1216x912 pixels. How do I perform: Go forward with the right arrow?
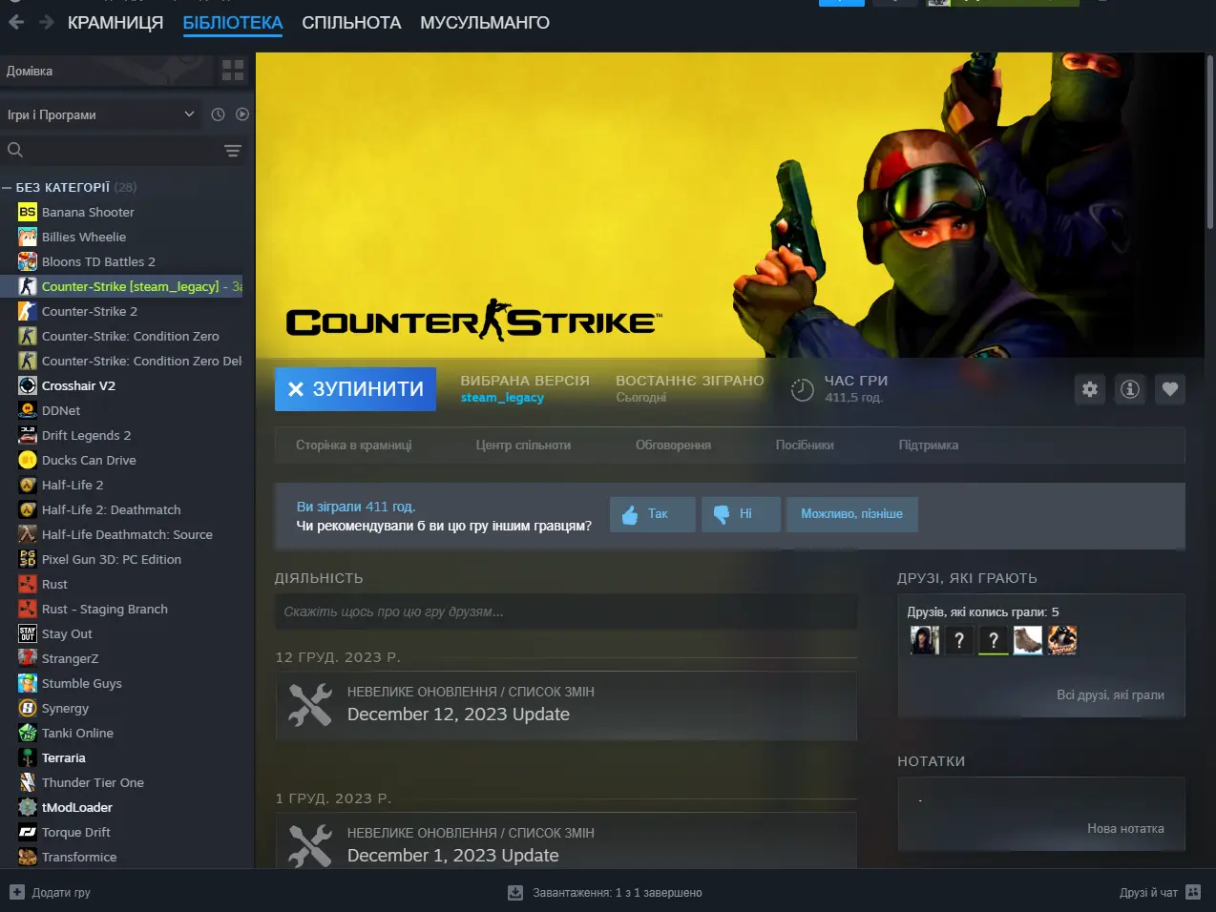pyautogui.click(x=46, y=22)
